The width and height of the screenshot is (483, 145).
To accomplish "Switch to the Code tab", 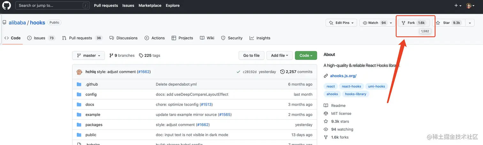I will [12, 38].
